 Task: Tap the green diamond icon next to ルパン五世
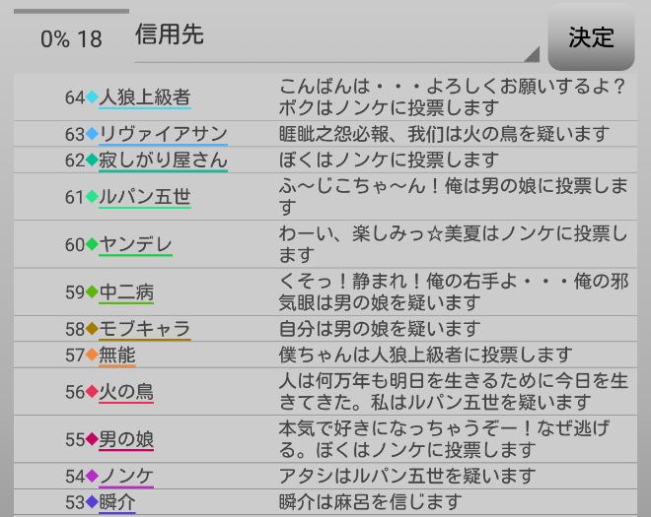click(93, 197)
